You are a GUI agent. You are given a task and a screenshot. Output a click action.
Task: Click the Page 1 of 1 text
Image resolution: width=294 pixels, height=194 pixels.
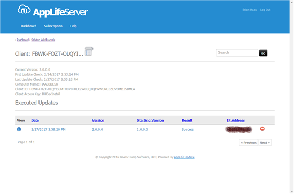pyautogui.click(x=26, y=142)
